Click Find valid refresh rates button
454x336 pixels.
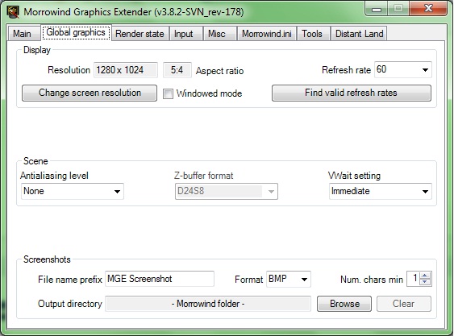click(x=352, y=93)
